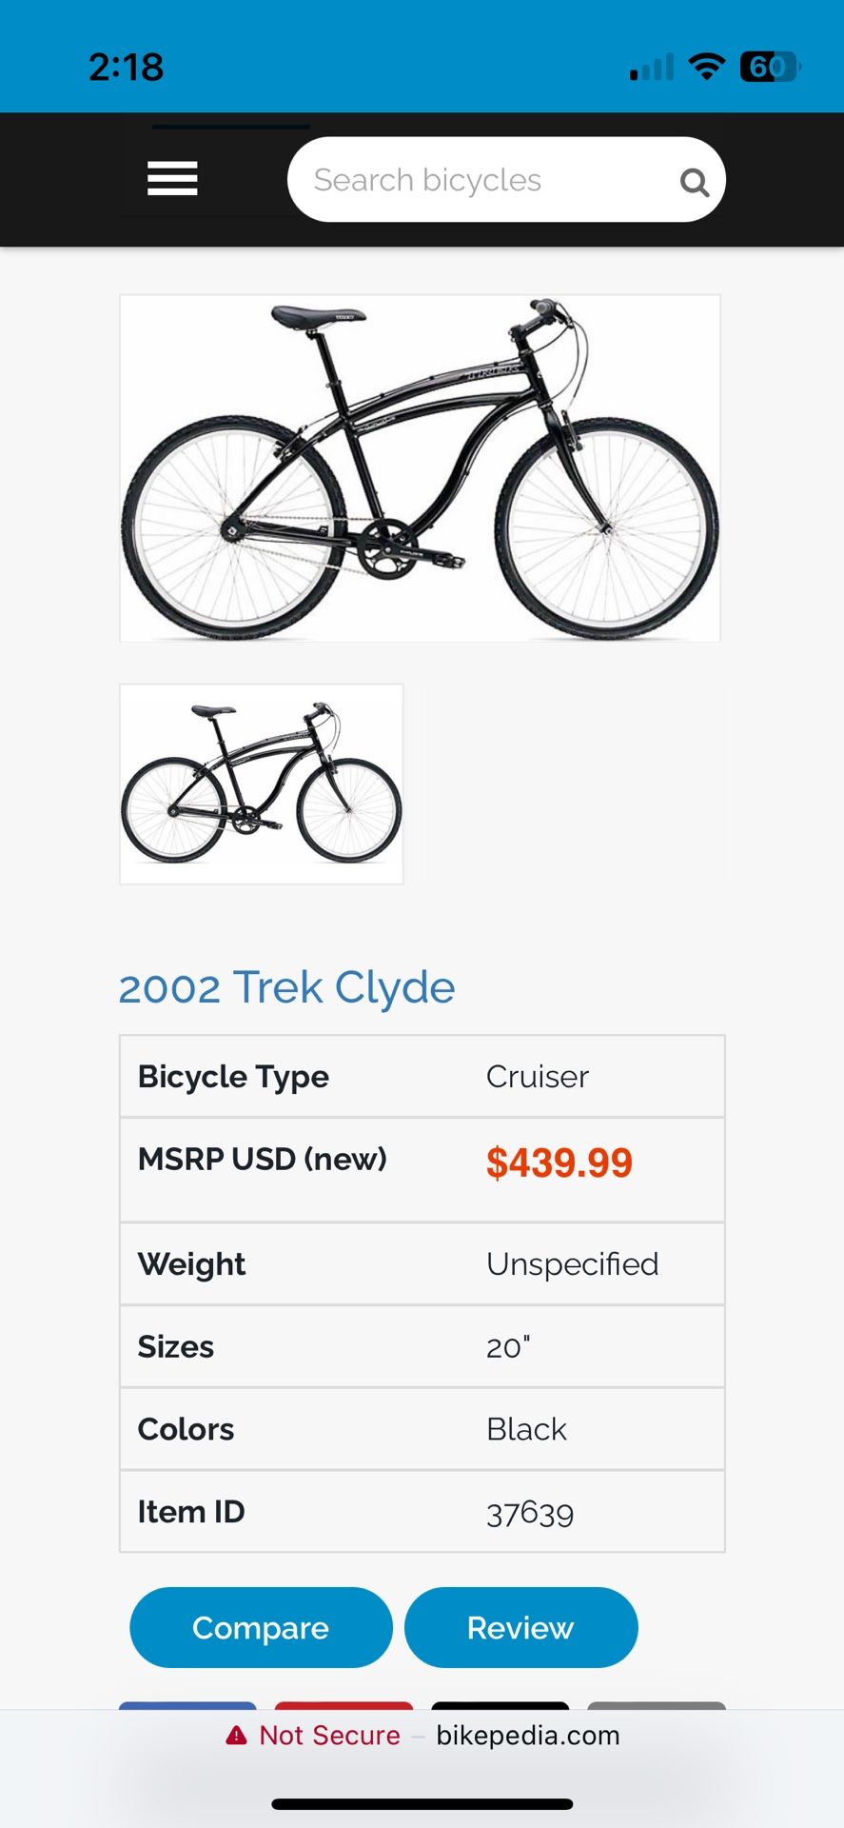Tap the Not Secure warning triangle icon
Image resolution: width=844 pixels, height=1828 pixels.
236,1736
